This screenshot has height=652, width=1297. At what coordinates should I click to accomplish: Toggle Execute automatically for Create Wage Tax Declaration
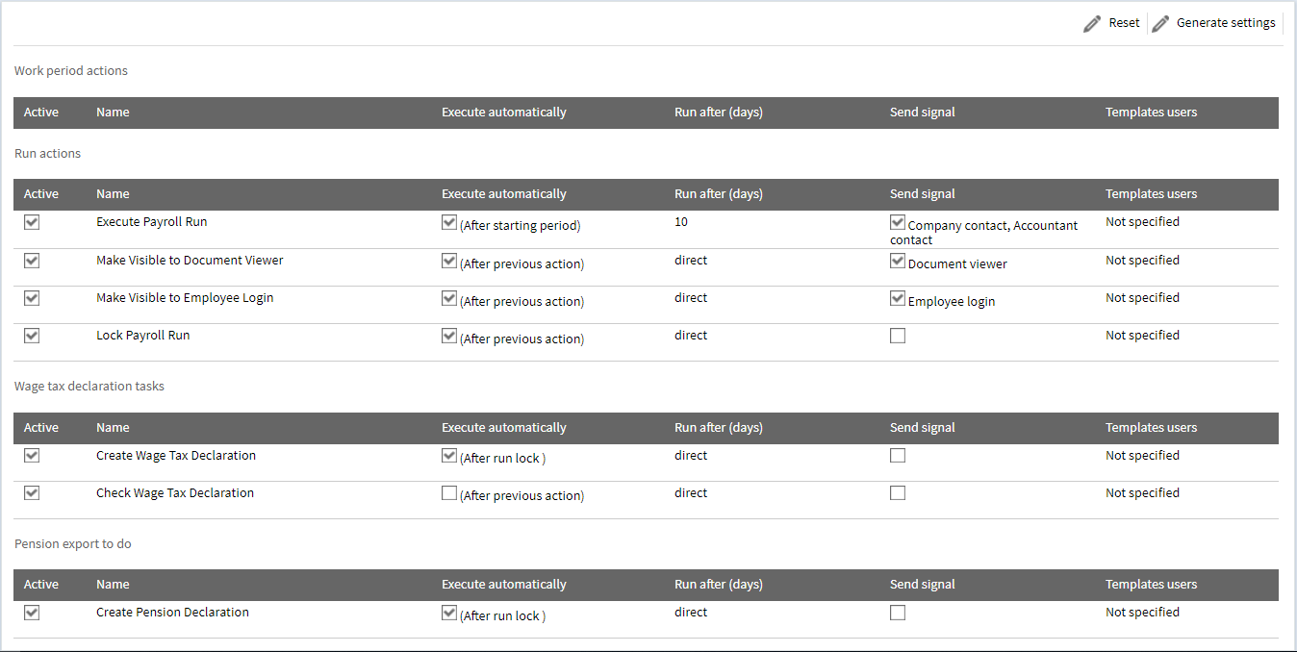[449, 456]
